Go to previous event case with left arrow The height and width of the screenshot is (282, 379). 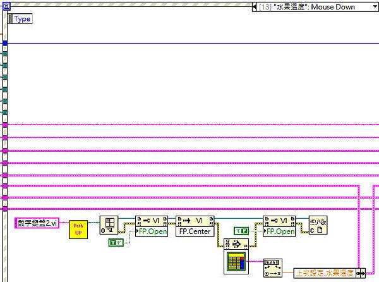254,7
